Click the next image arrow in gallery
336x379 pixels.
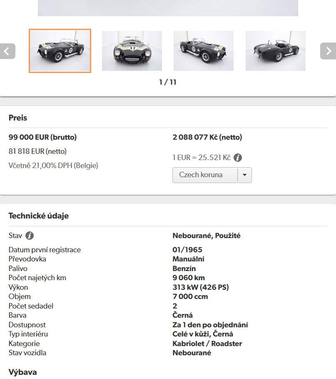point(328,51)
